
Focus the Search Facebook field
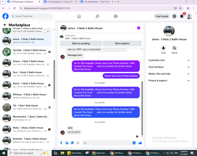tap(32, 16)
